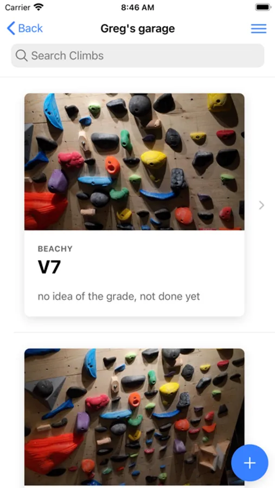Click the magnifying glass search icon

pos(22,55)
